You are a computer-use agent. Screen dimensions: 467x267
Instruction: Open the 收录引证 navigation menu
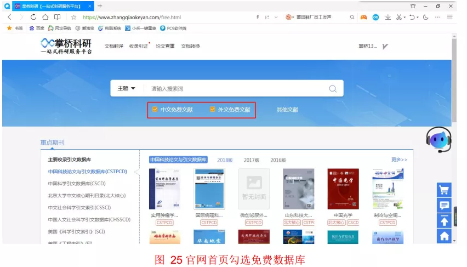point(139,47)
